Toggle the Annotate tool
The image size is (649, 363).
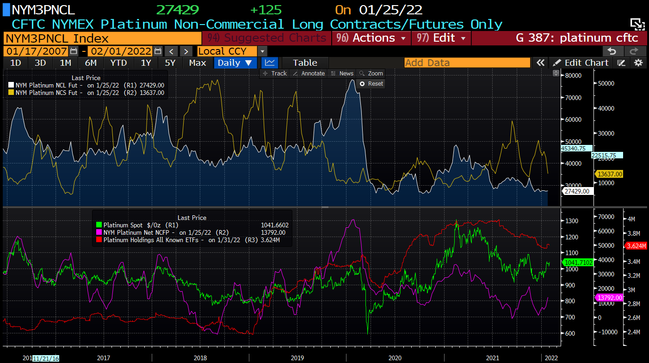[309, 74]
